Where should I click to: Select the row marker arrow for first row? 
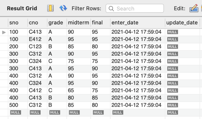pyautogui.click(x=4, y=32)
